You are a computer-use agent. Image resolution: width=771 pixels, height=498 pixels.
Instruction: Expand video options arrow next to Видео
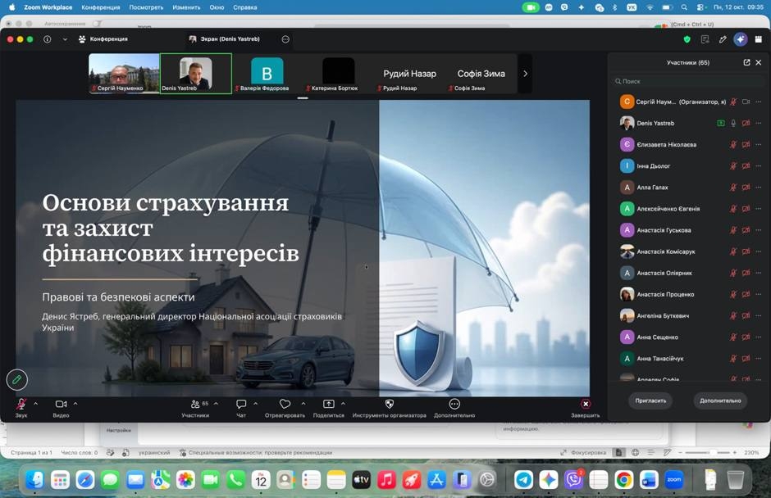point(75,404)
